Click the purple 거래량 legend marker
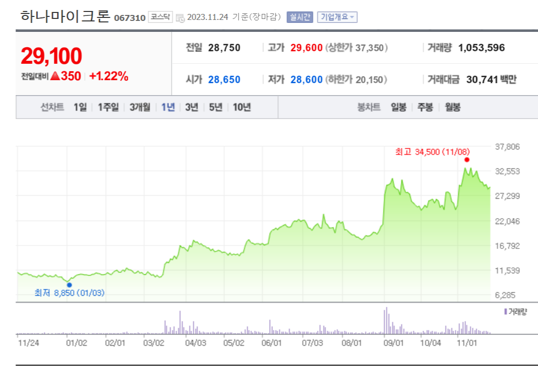538x366 pixels. (x=506, y=312)
